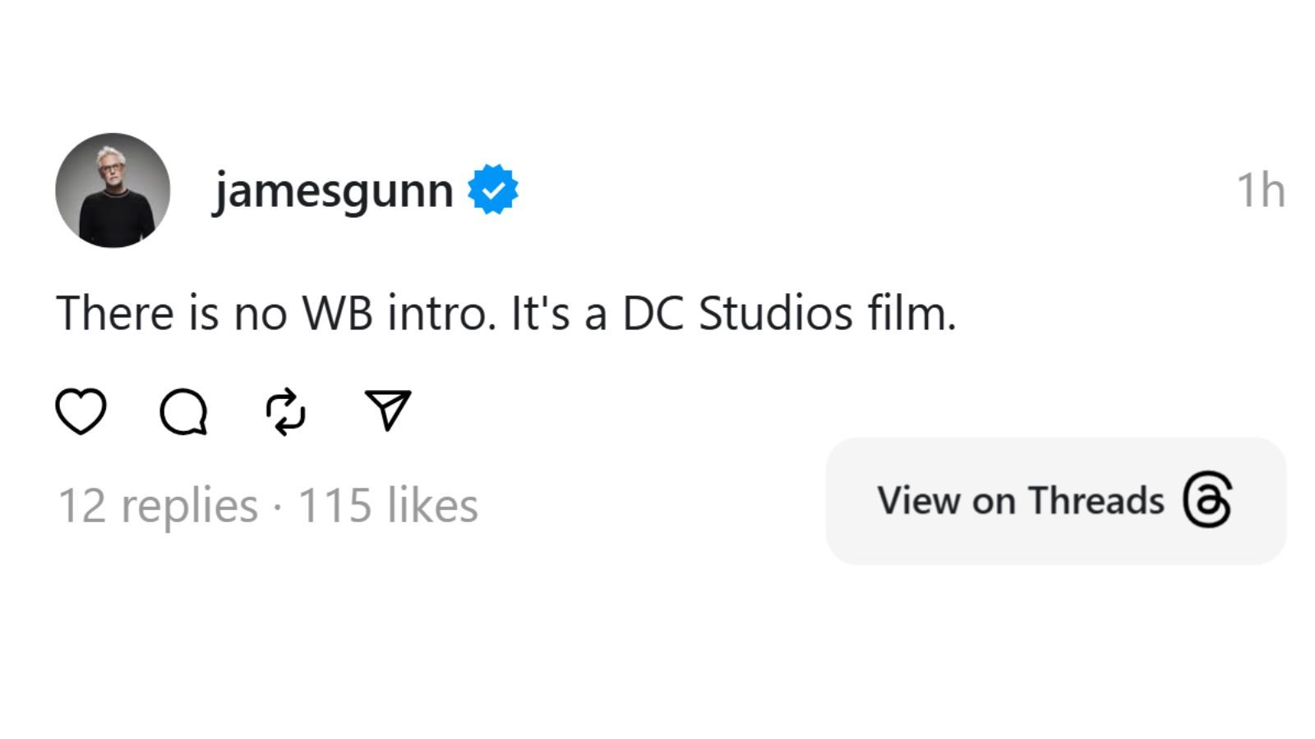This screenshot has height=739, width=1315.
Task: Click the word "There" starting the post
Action: [115, 314]
